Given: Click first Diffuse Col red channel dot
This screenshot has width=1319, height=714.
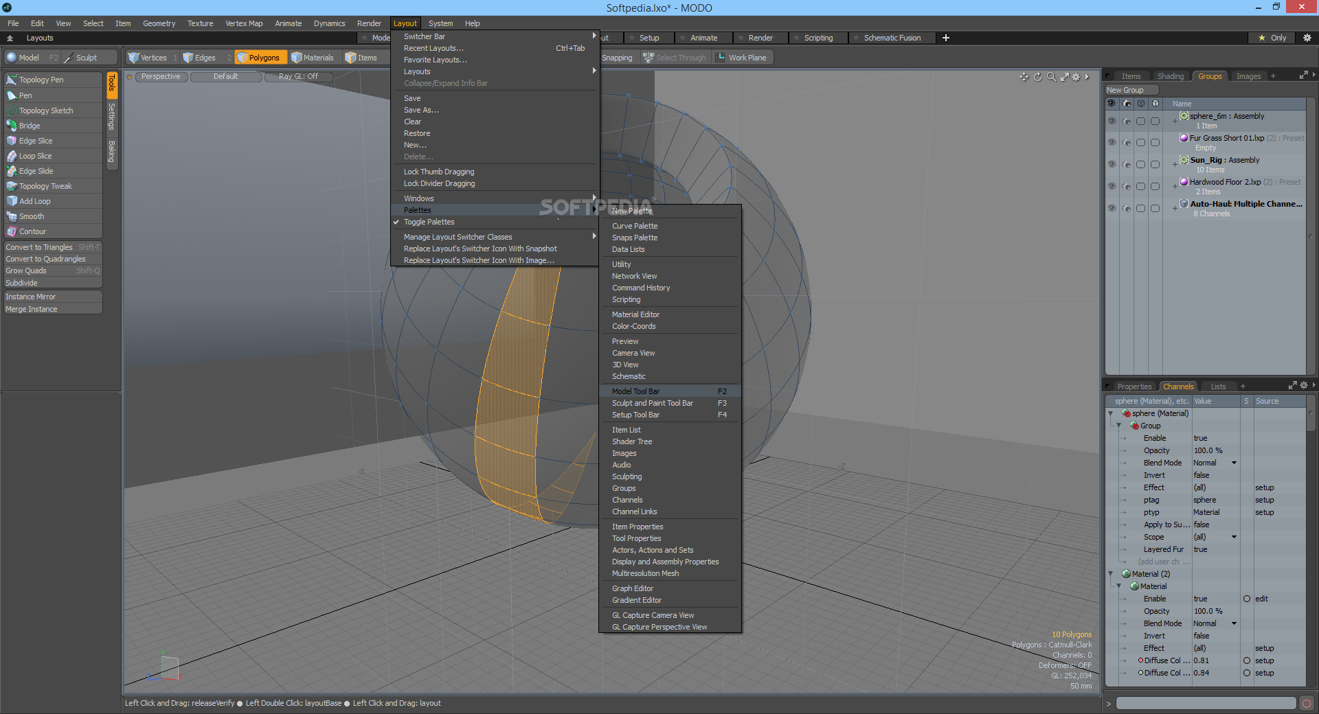Looking at the screenshot, I should pos(1140,660).
